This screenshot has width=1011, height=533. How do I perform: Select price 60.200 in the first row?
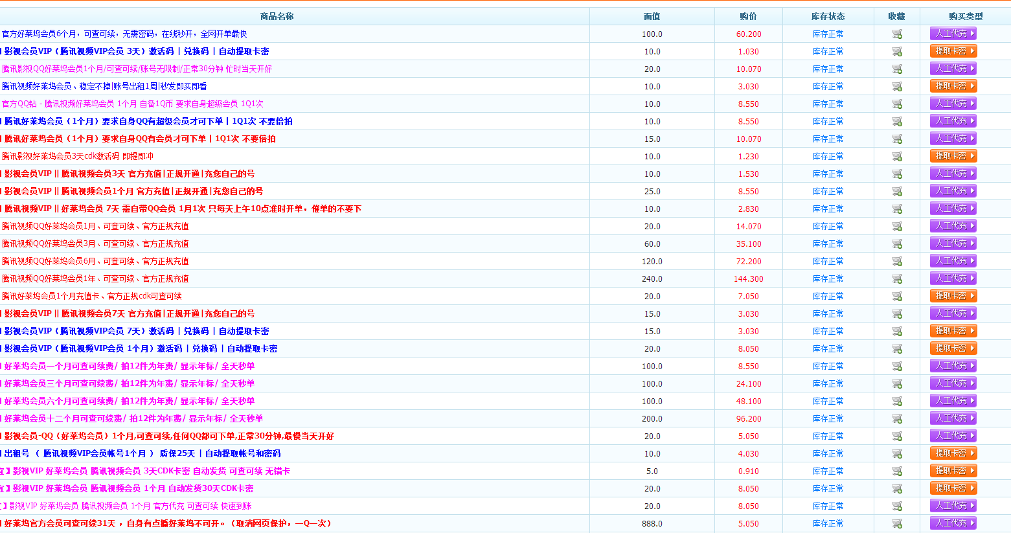pos(749,34)
